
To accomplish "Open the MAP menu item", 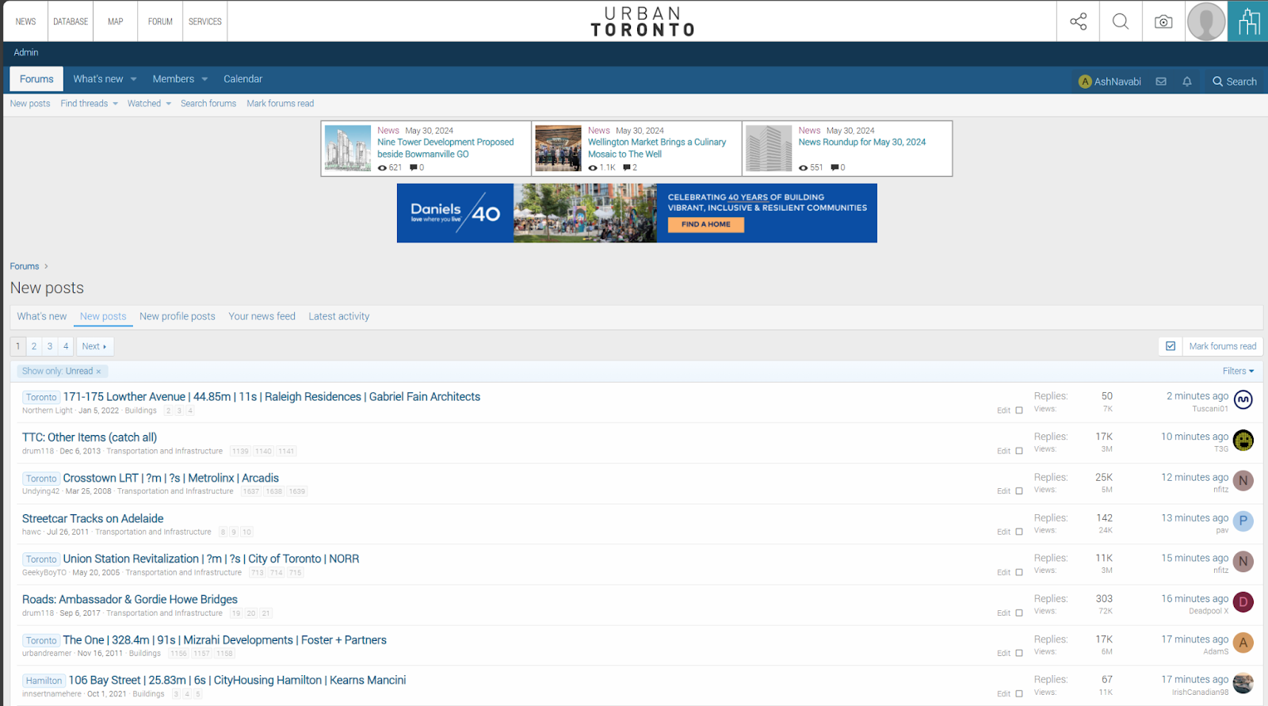I will pyautogui.click(x=115, y=21).
